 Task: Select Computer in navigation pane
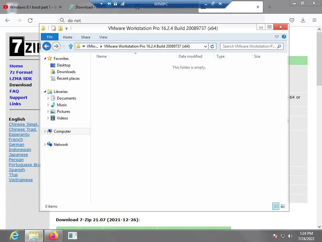[x=62, y=131]
